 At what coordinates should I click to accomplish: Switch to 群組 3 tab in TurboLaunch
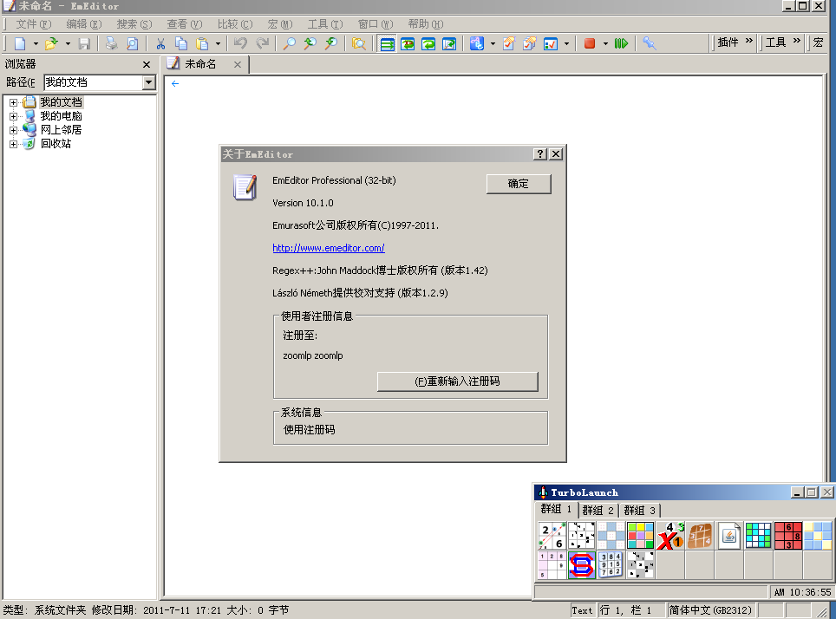coord(640,511)
